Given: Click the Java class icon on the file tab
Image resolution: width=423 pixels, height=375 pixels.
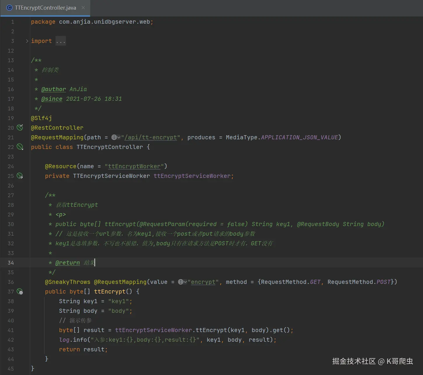Looking at the screenshot, I should (9, 8).
